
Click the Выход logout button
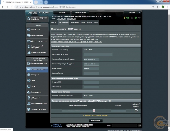pos(62,13)
